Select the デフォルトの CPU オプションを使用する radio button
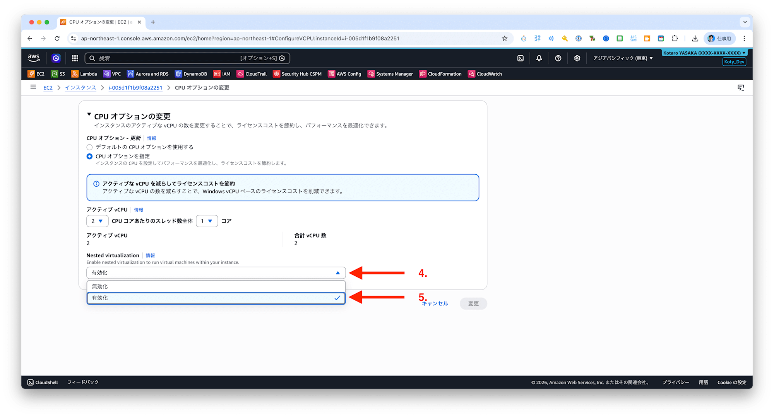The width and height of the screenshot is (774, 417). coord(89,147)
